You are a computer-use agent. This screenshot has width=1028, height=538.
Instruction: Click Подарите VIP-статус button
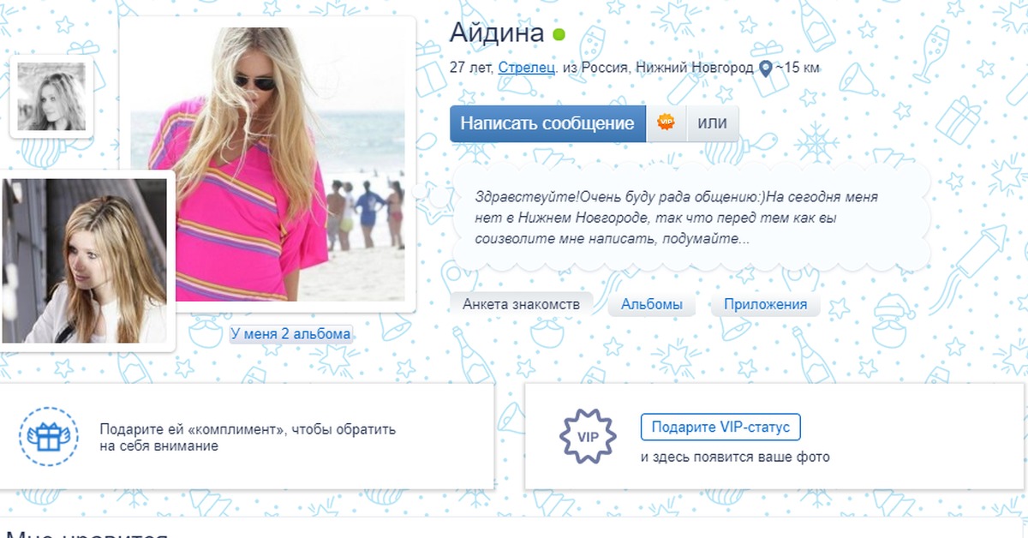720,427
